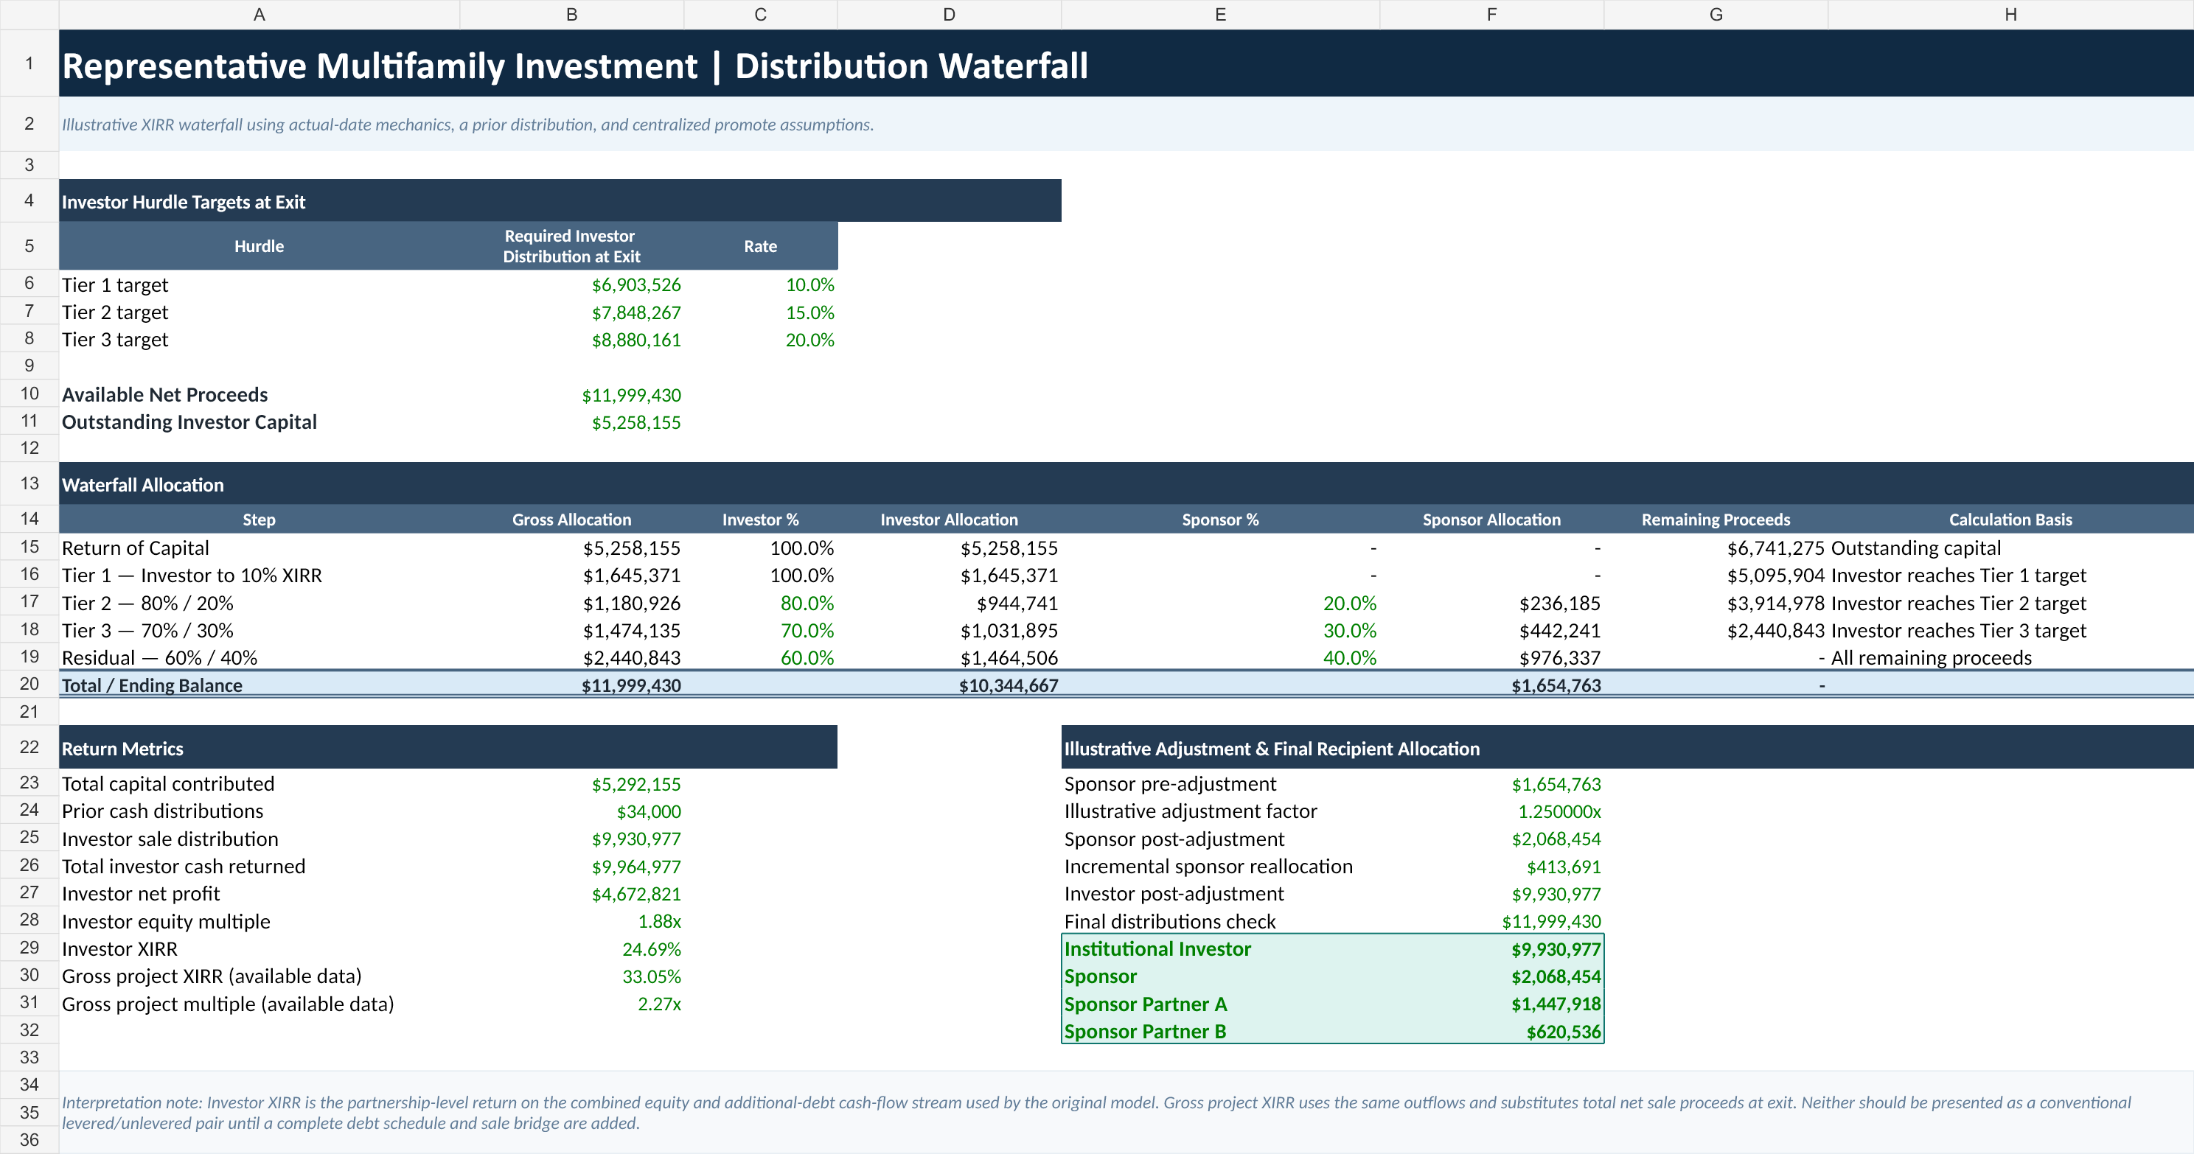Viewport: 2194px width, 1154px height.
Task: Select column F header
Action: [x=1491, y=15]
